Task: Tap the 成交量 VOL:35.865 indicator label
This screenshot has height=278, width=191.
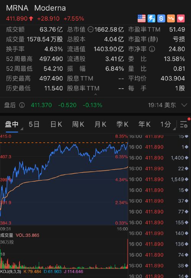Action: click(x=20, y=235)
